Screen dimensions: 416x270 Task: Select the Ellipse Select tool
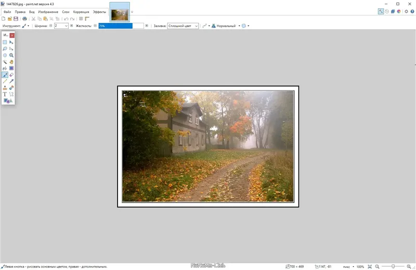[5, 55]
